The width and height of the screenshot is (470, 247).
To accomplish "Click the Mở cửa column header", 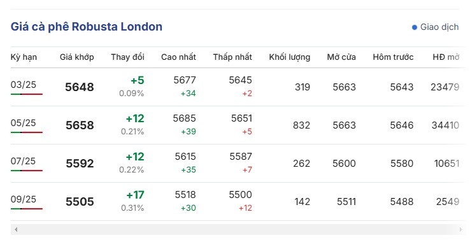I will click(x=341, y=57).
